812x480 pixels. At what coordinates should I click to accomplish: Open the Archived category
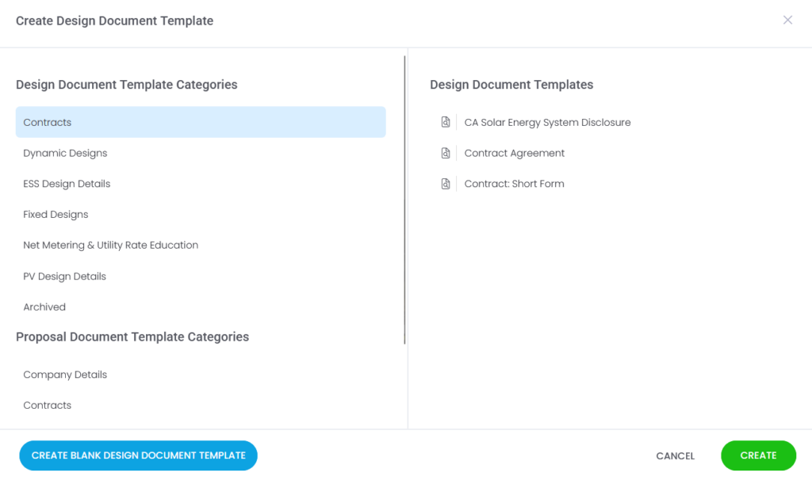click(x=201, y=307)
